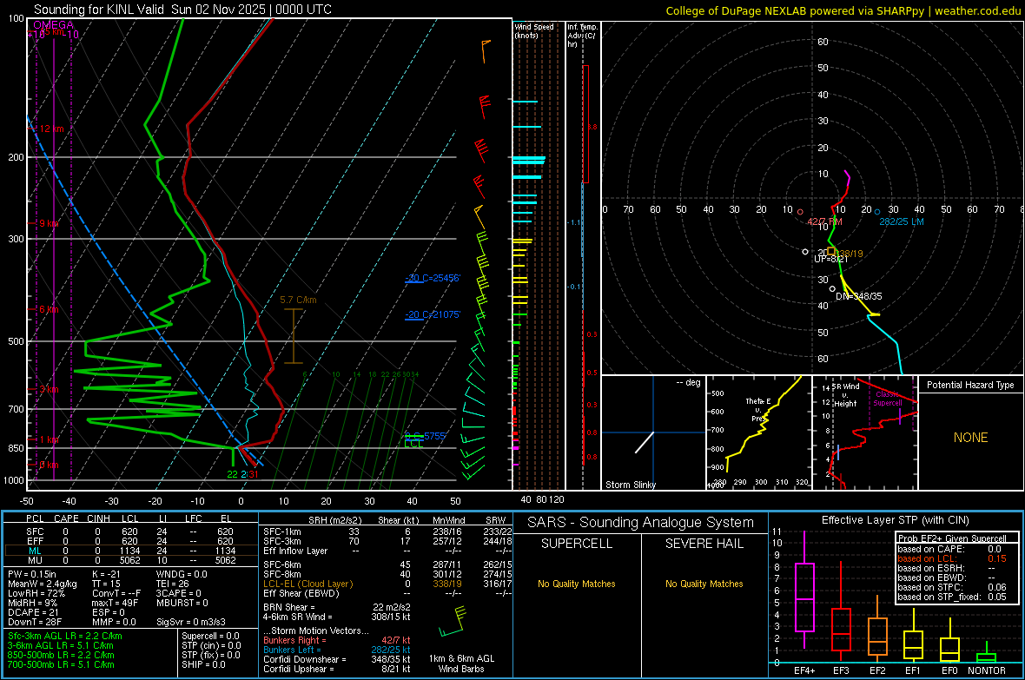This screenshot has width=1025, height=680.
Task: Click the red 'Bunkers Right =' line
Action: point(337,640)
